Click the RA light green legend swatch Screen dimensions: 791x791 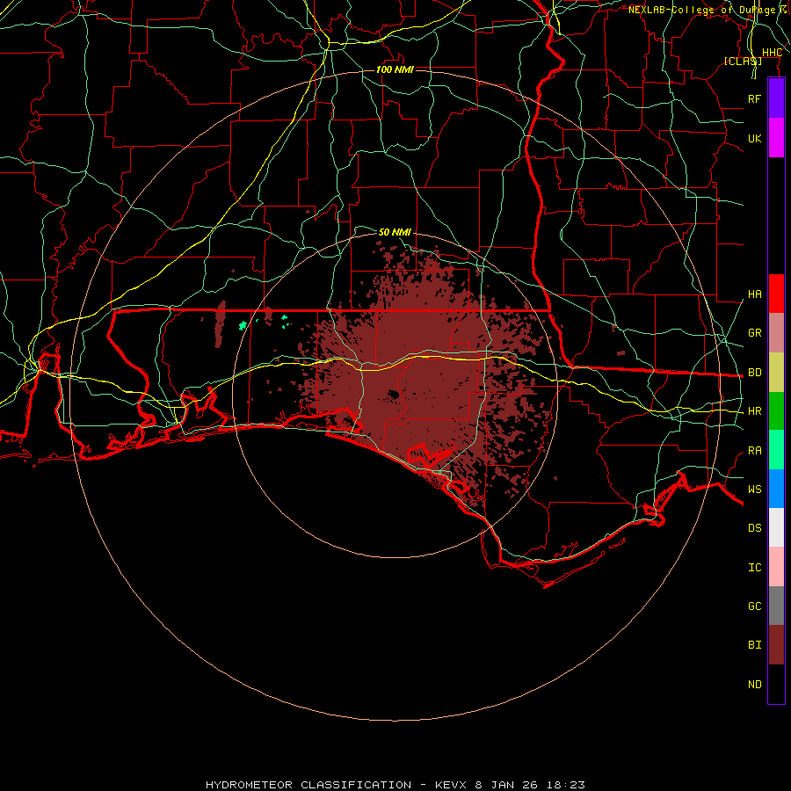[x=776, y=450]
